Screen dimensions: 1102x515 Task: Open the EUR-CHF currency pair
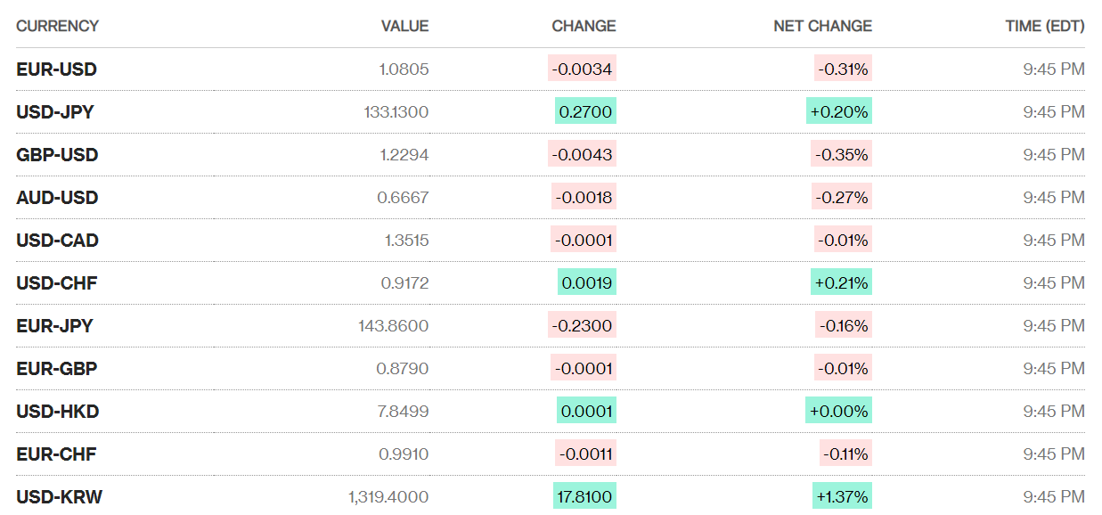point(56,454)
